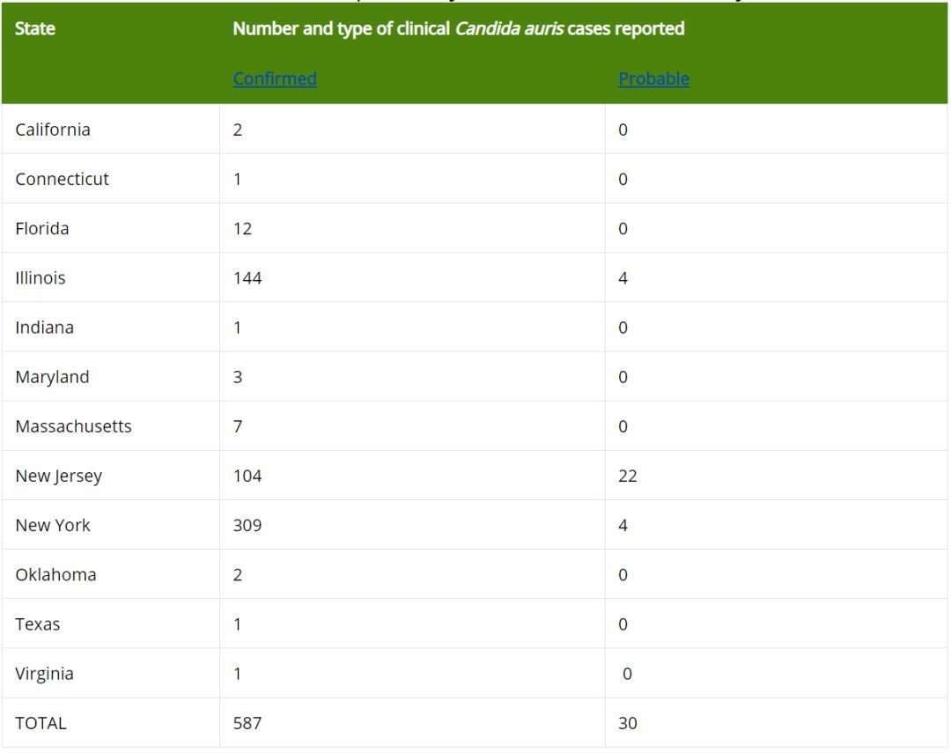
Task: Select the TOTAL row label
Action: coord(41,724)
